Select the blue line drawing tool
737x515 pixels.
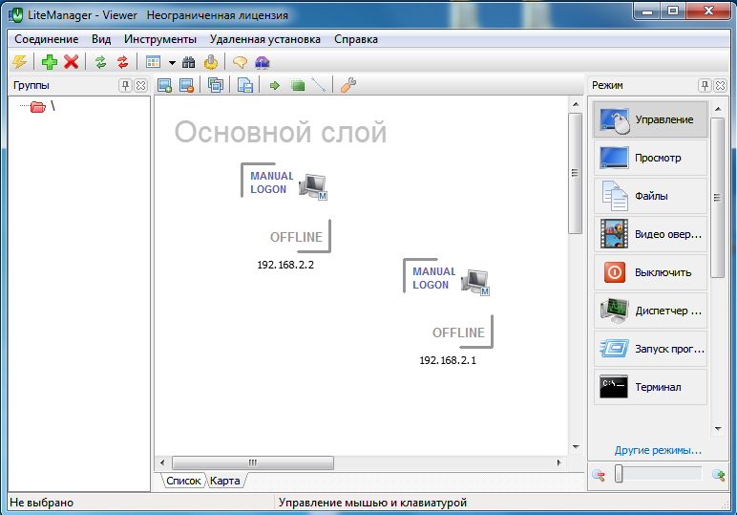tap(318, 85)
